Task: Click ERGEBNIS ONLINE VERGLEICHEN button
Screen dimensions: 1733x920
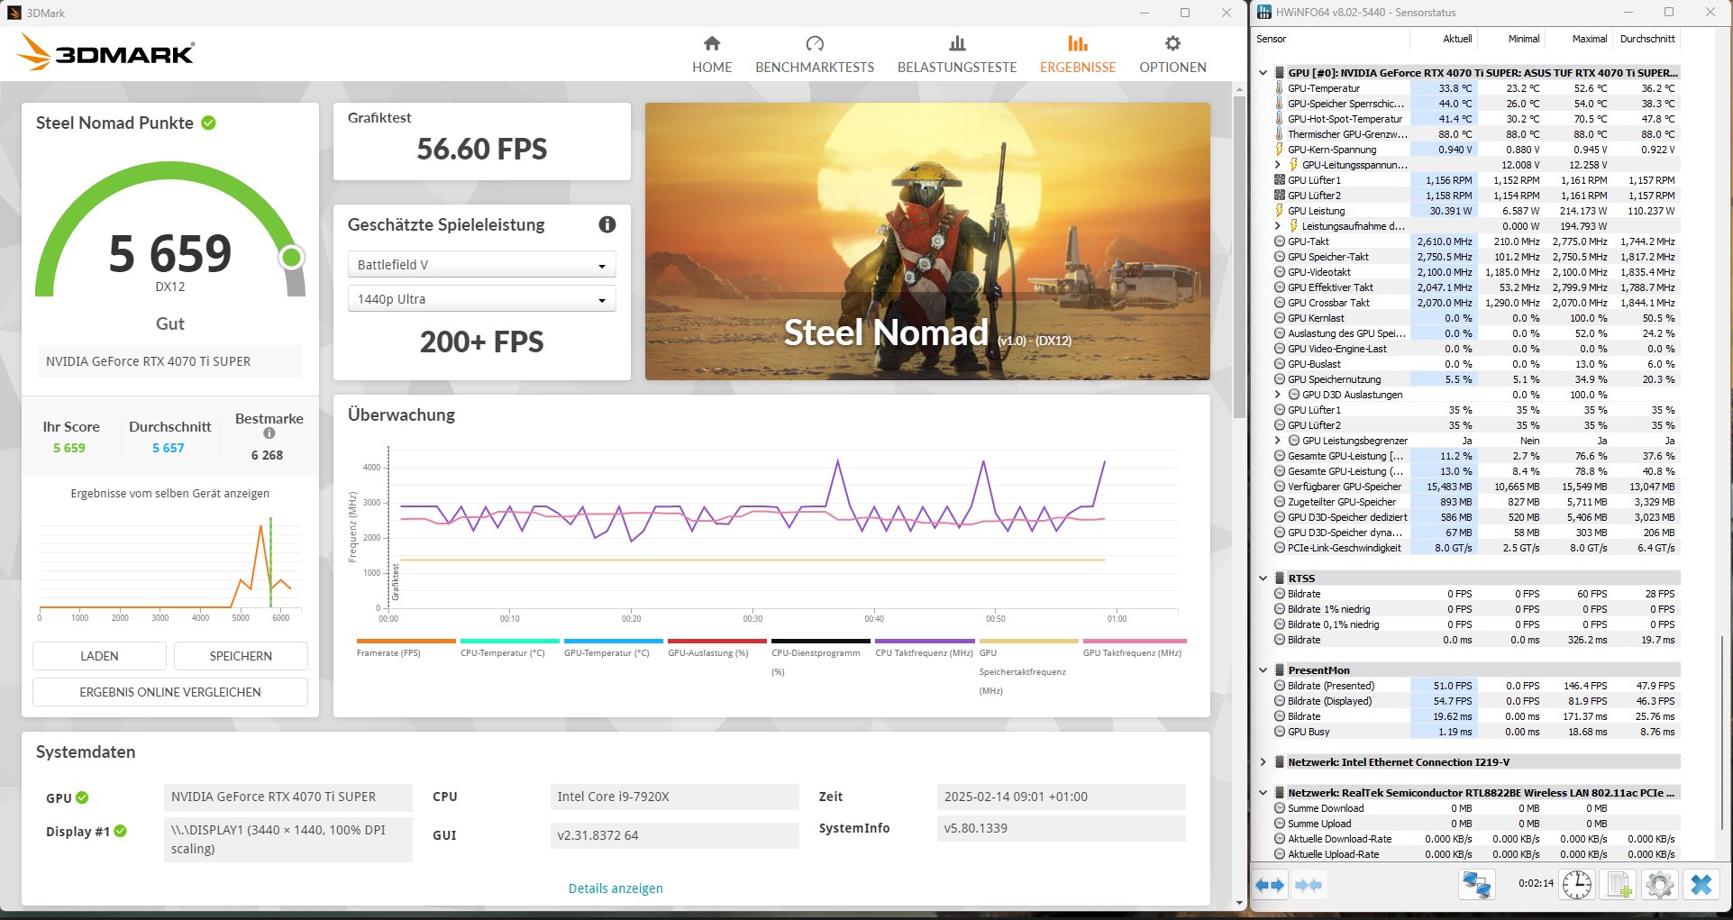Action: point(170,692)
